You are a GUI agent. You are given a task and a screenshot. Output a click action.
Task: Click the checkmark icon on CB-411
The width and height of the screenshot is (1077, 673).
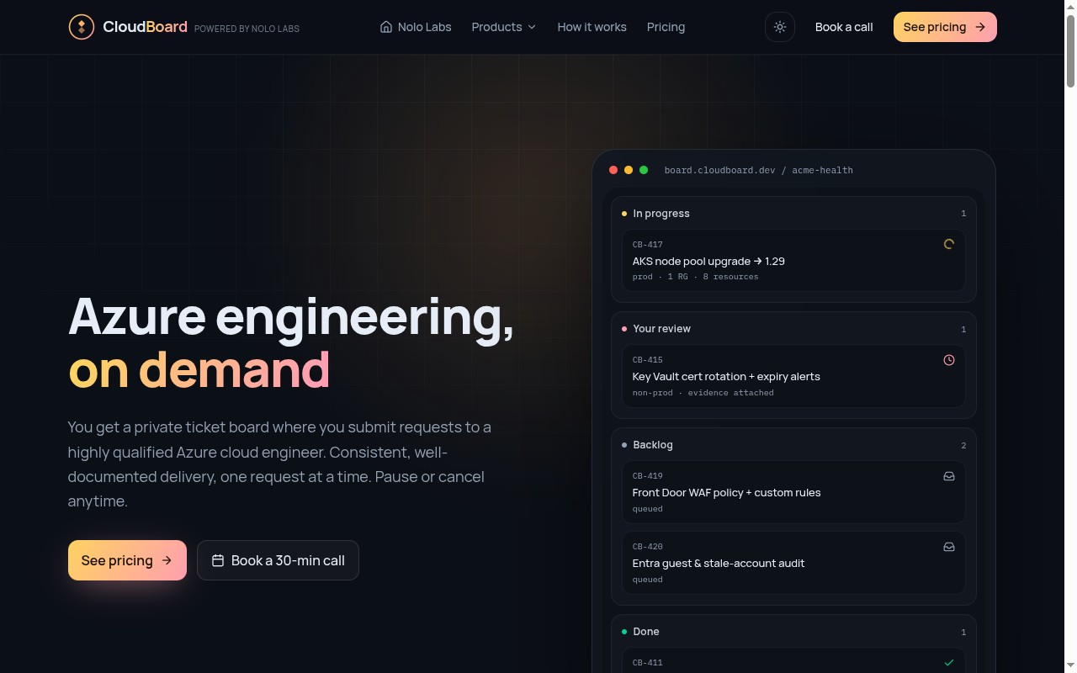pyautogui.click(x=949, y=663)
